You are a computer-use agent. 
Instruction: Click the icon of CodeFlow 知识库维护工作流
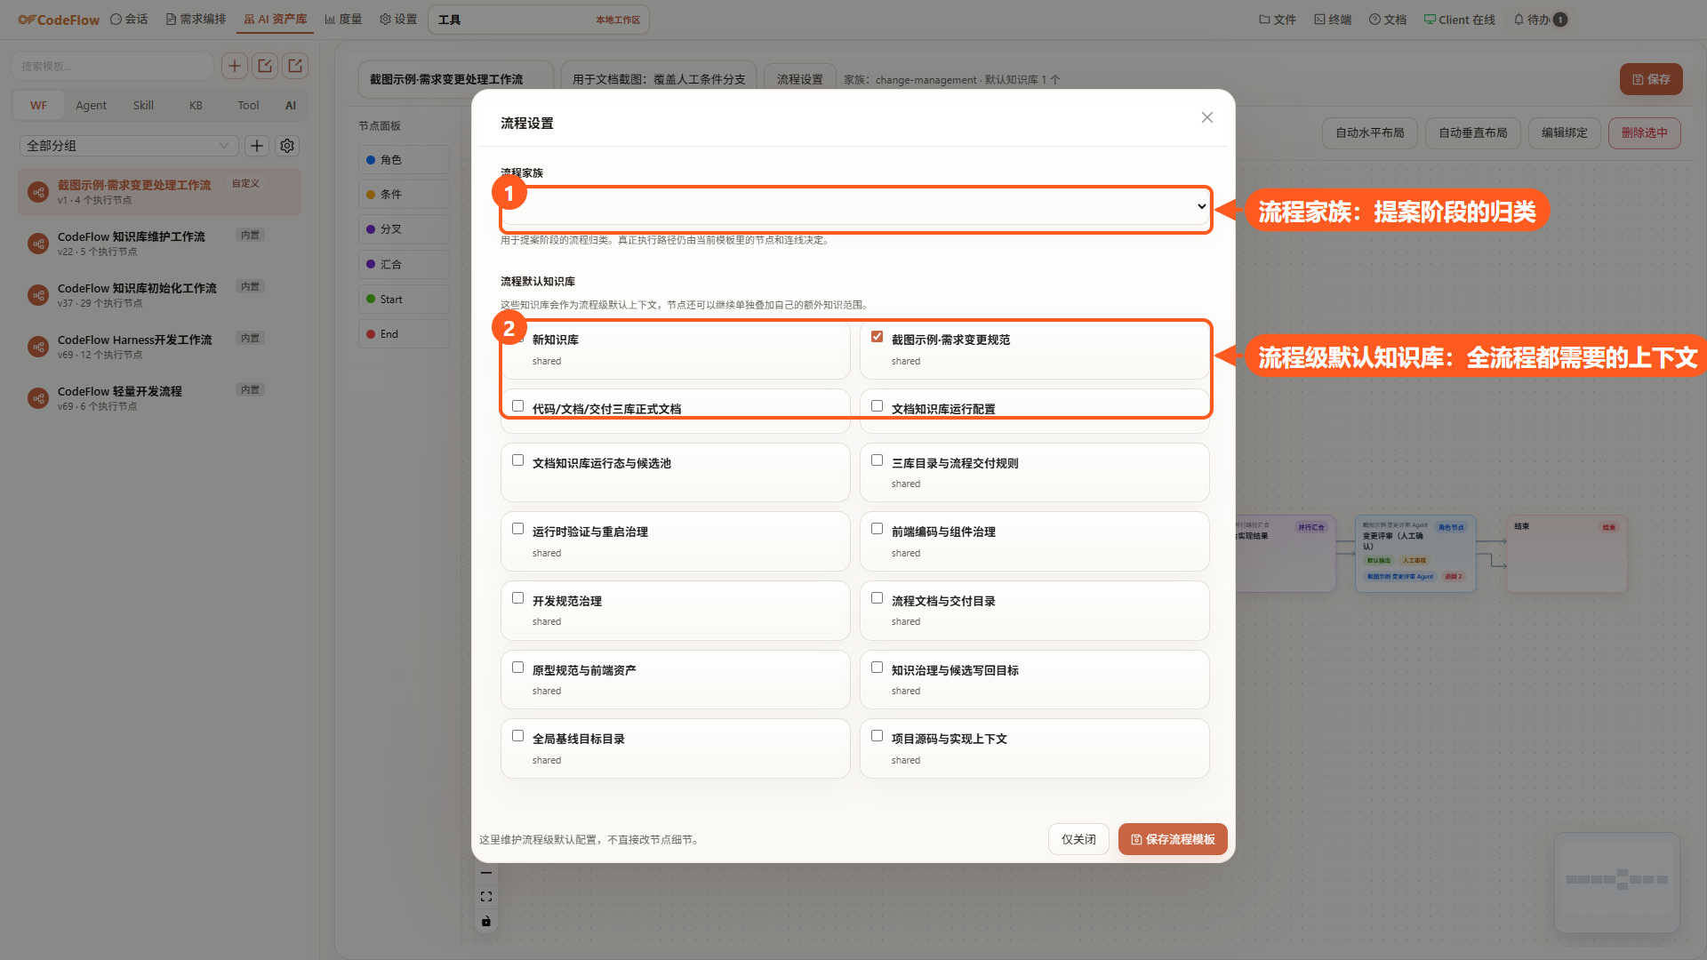tap(38, 244)
